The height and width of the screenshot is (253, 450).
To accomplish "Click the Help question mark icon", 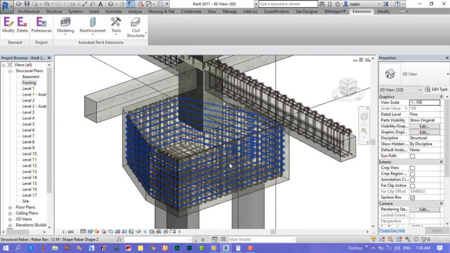I will tap(398, 4).
